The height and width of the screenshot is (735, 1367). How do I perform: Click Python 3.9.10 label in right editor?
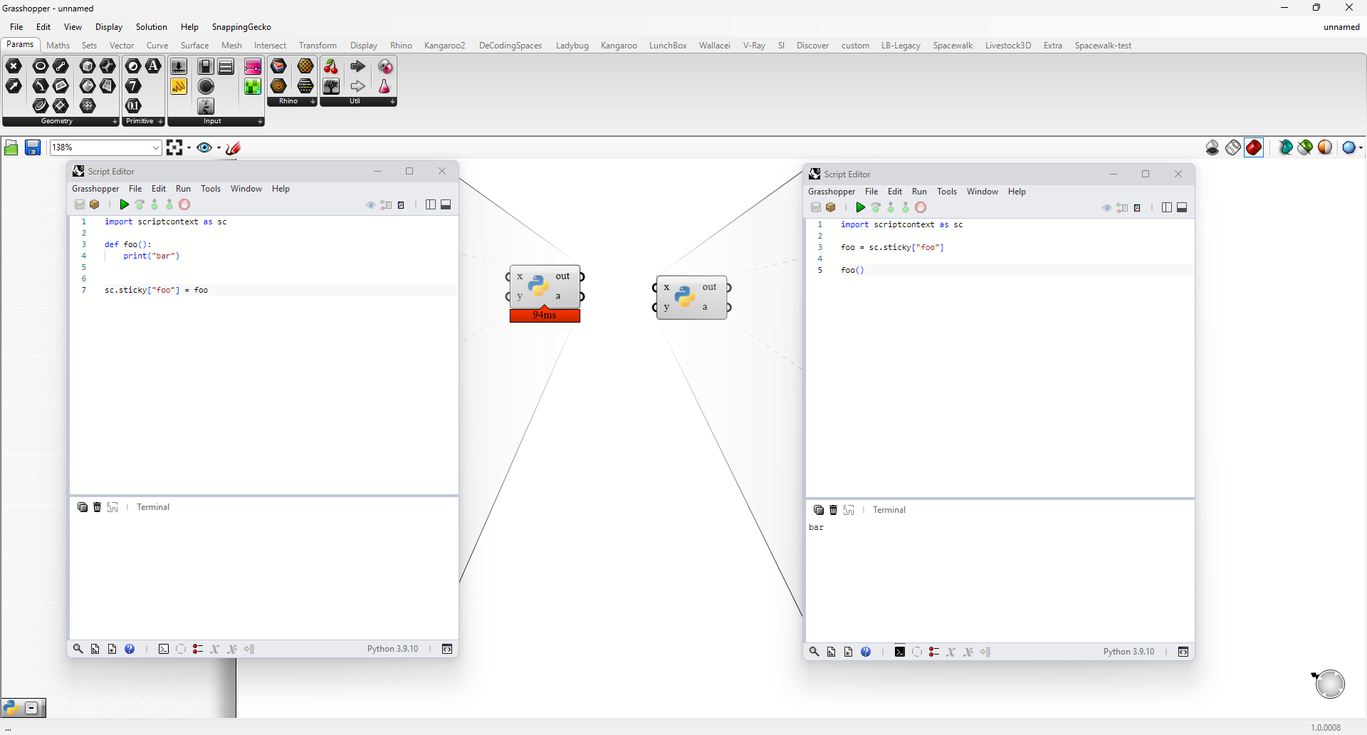(x=1128, y=652)
